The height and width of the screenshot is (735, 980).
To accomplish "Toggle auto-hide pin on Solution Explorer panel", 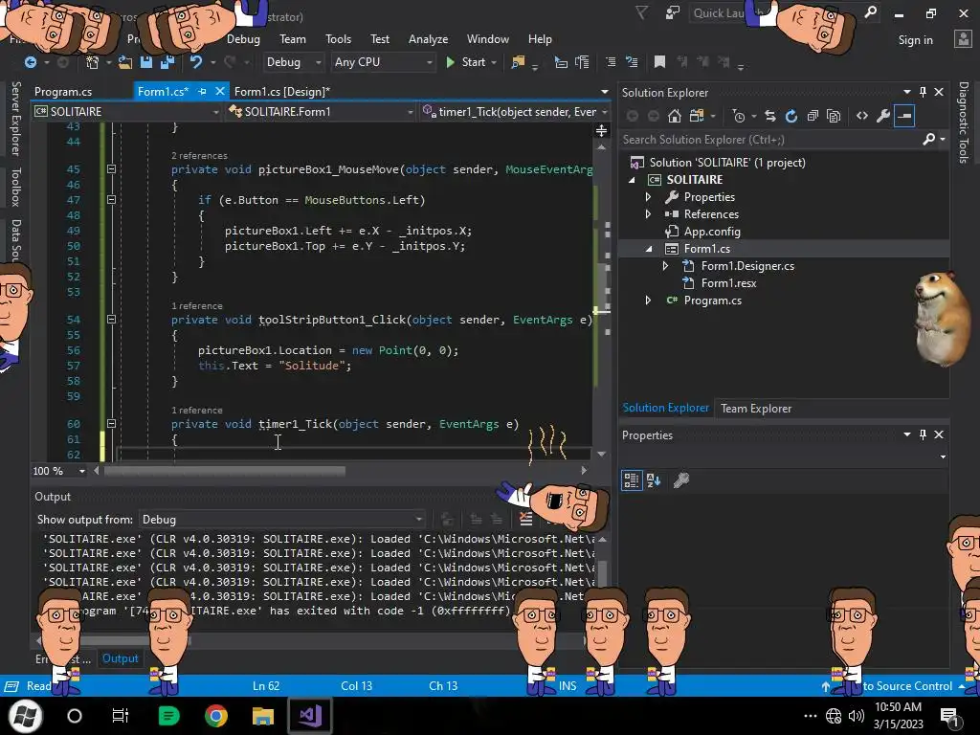I will 924,92.
